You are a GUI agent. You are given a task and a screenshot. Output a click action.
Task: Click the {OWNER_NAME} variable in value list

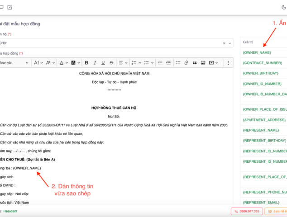coord(257,52)
